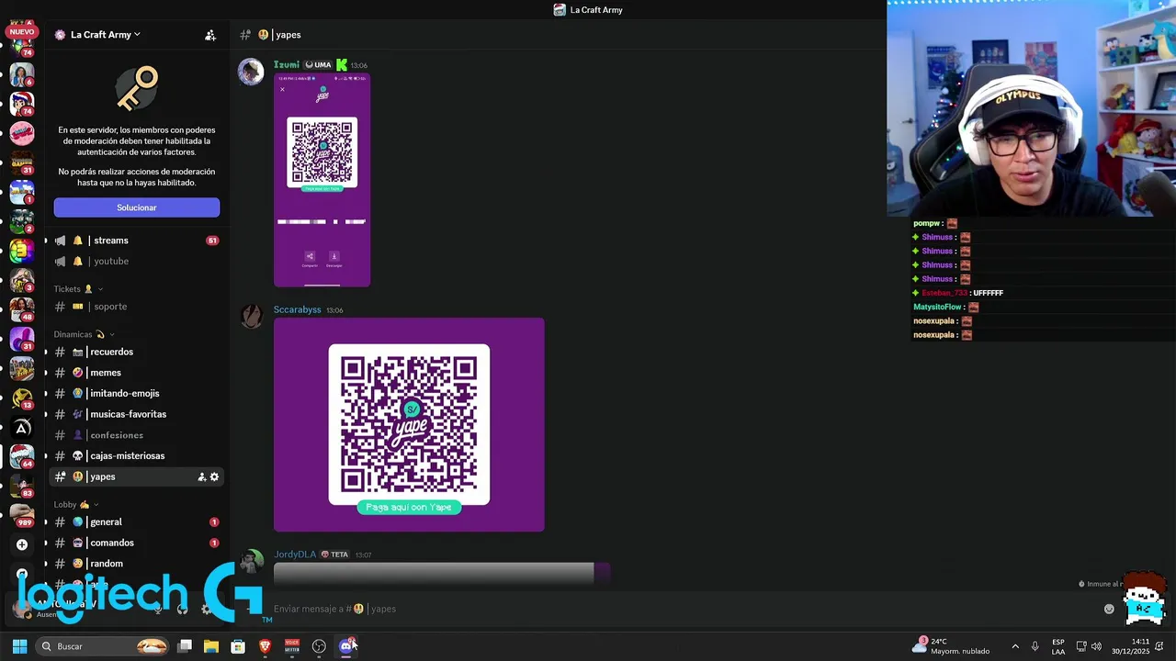This screenshot has width=1176, height=661.
Task: Open the server with the 6 badge
Action: coord(22,74)
